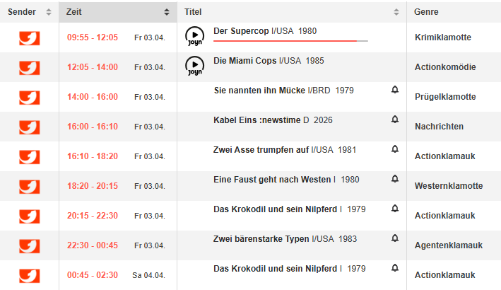Click Kabel Eins logo in 09:55 row
This screenshot has height=290, width=501.
[x=29, y=38]
